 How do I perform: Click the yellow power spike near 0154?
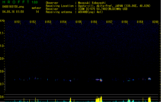click(x=70, y=100)
